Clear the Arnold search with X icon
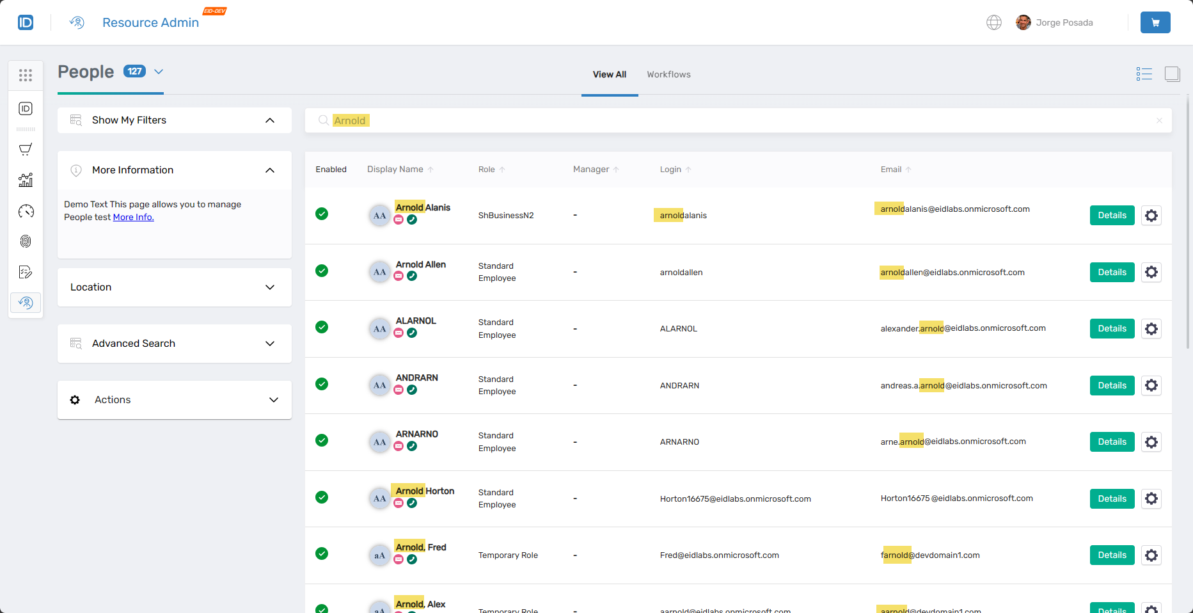Image resolution: width=1193 pixels, height=613 pixels. click(x=1158, y=121)
